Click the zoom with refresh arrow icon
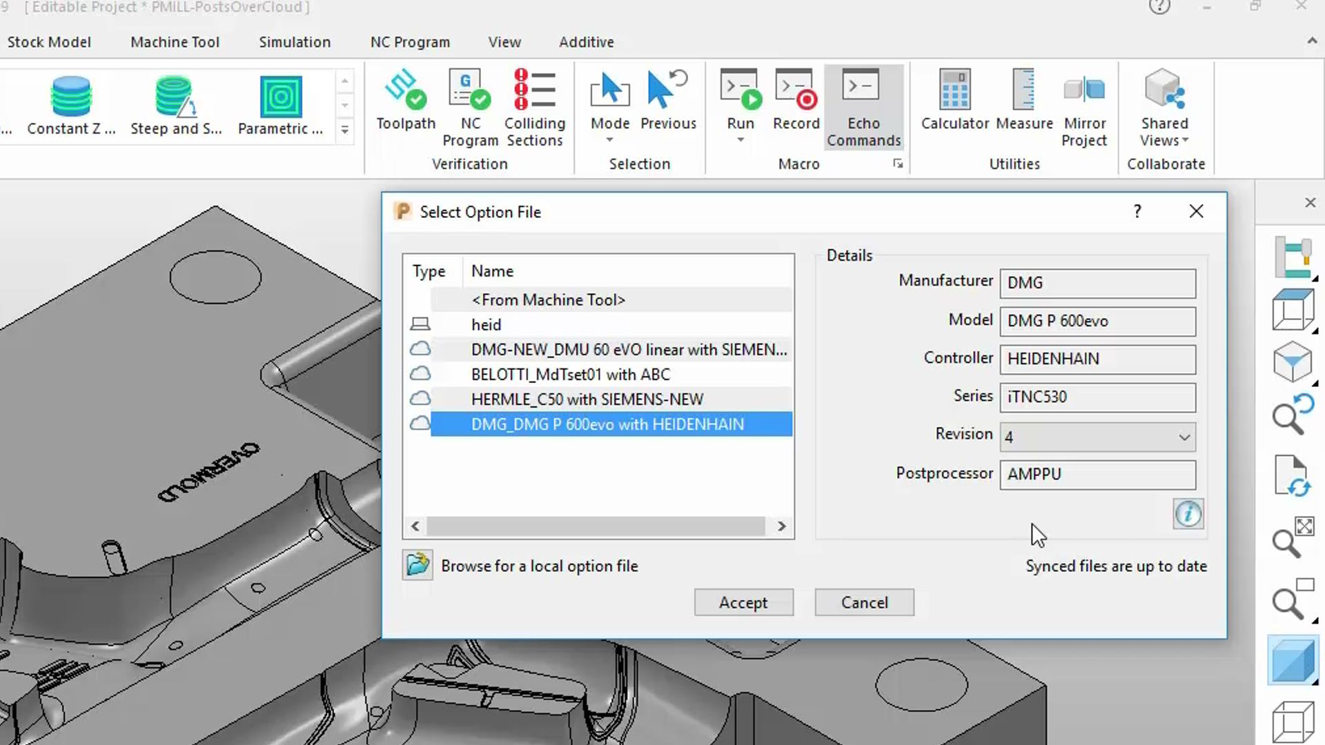 pyautogui.click(x=1293, y=414)
